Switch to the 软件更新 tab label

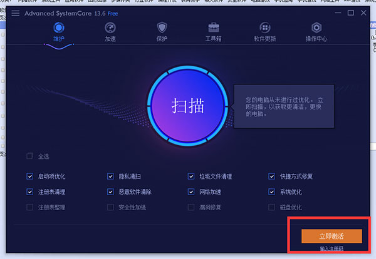[265, 39]
